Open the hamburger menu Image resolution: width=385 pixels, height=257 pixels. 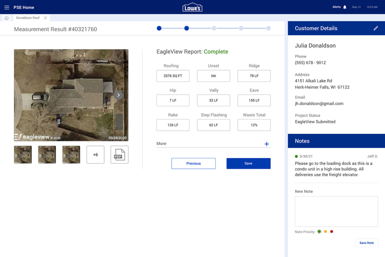pyautogui.click(x=7, y=7)
